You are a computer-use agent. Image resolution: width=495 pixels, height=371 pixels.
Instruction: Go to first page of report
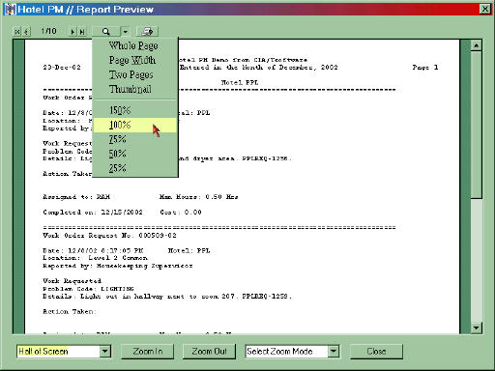(16, 32)
